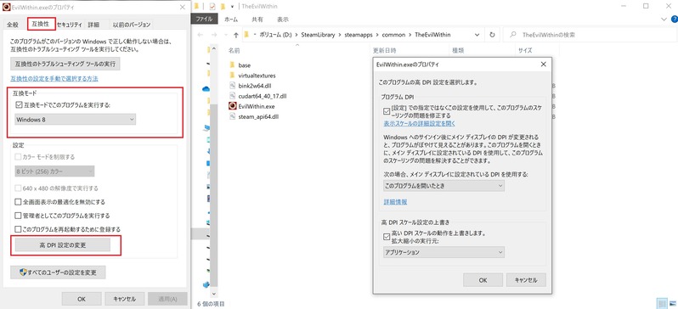Open quick access toolbar customize dropdown arrow
Image resolution: width=678 pixels, height=309 pixels.
(233, 7)
